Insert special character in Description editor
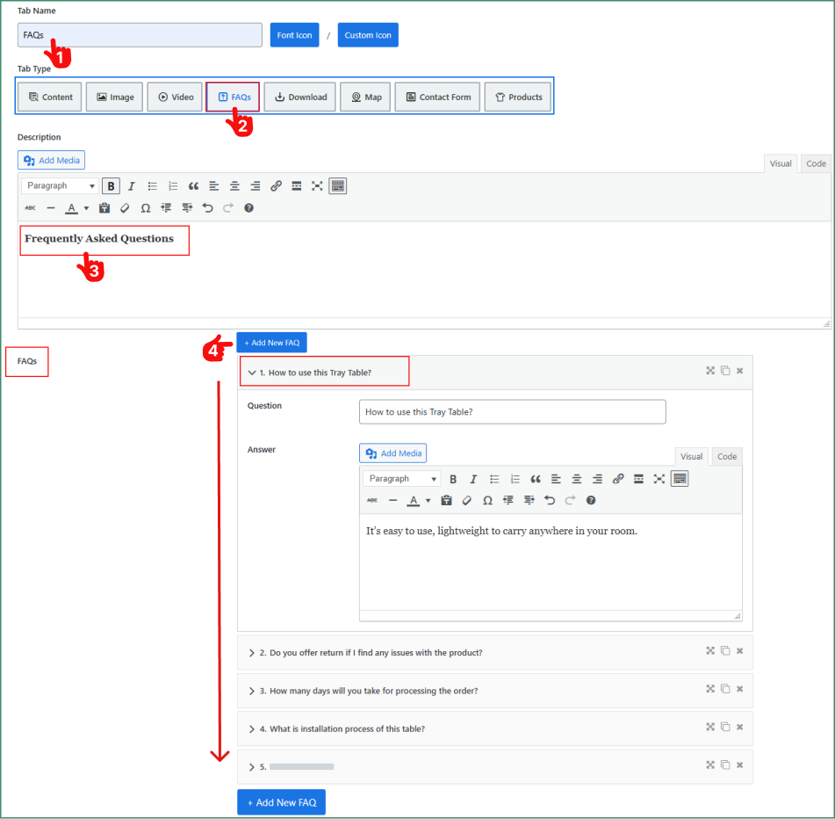 point(146,207)
